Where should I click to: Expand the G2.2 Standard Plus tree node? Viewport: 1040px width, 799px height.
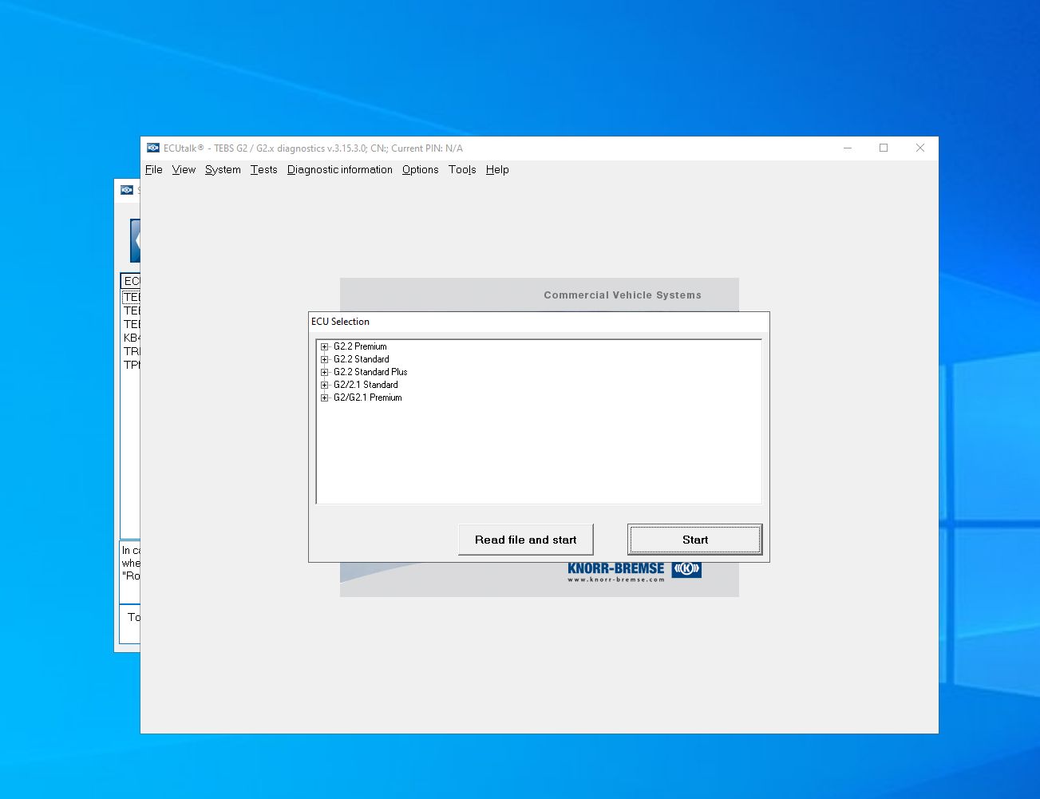click(324, 372)
